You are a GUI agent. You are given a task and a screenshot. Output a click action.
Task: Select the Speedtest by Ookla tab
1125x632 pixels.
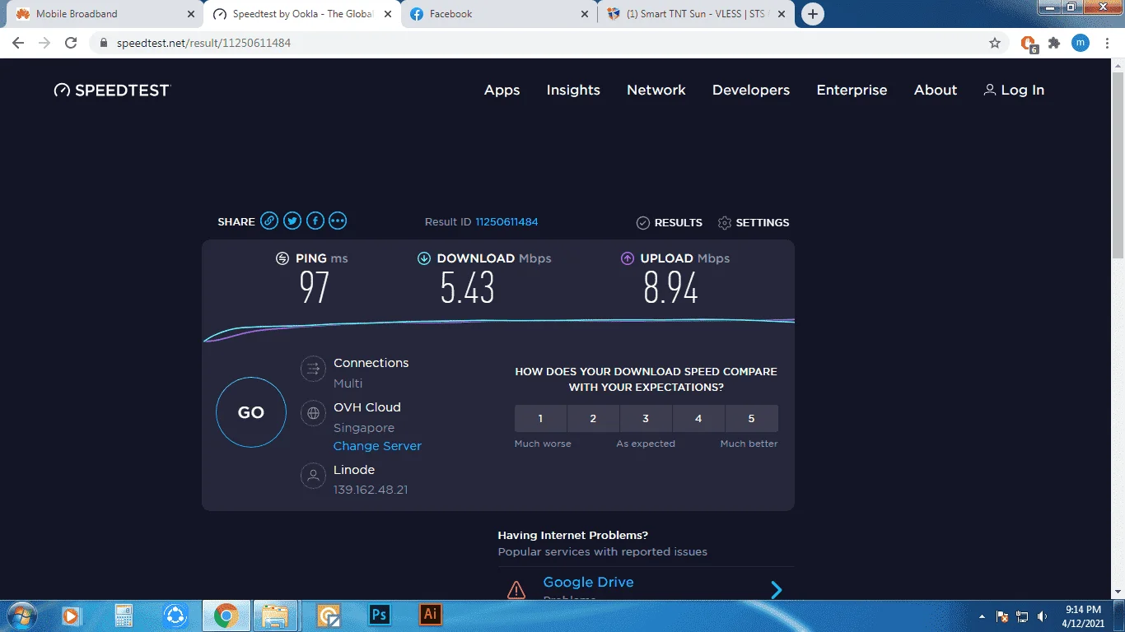301,14
